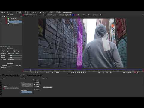Image resolution: width=144 pixels, height=108 pixels.
Task: Expand the top layer group in layer list
Action: pyautogui.click(x=11, y=18)
